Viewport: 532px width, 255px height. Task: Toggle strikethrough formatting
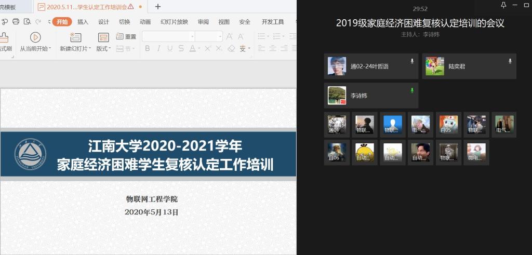click(181, 48)
